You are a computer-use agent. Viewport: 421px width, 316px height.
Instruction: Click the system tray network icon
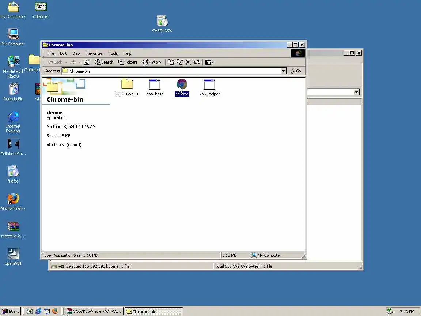[390, 312]
